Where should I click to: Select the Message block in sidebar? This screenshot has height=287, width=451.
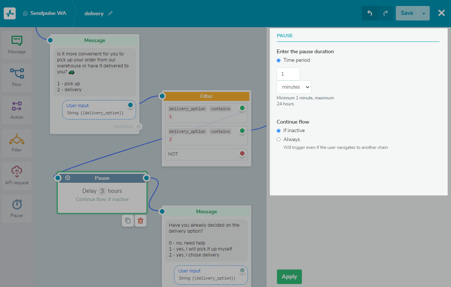click(x=17, y=45)
